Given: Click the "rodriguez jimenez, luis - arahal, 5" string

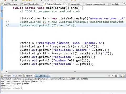Looking at the screenshot, I should (70, 43).
